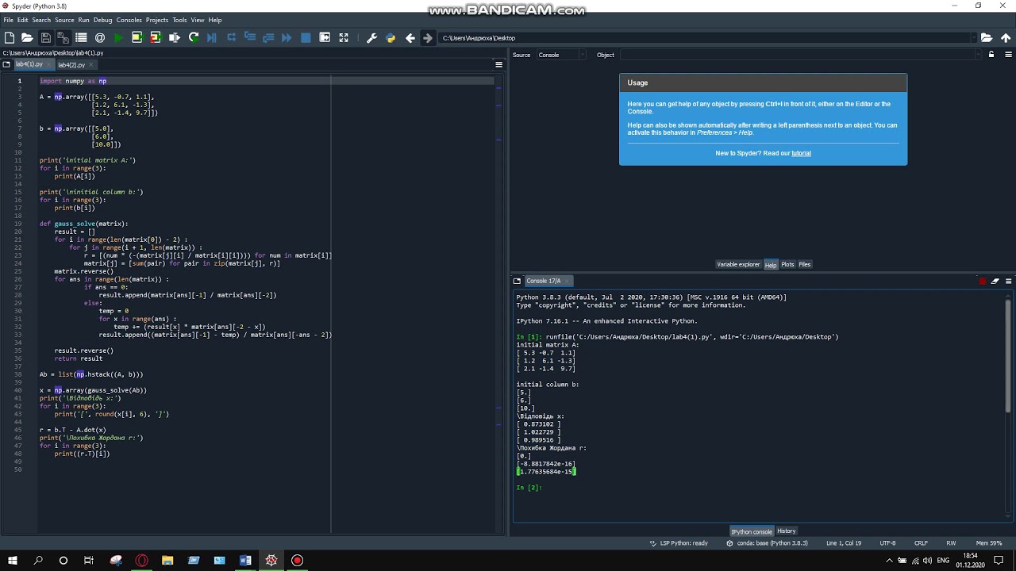
Task: Open the Run menu
Action: click(x=83, y=20)
